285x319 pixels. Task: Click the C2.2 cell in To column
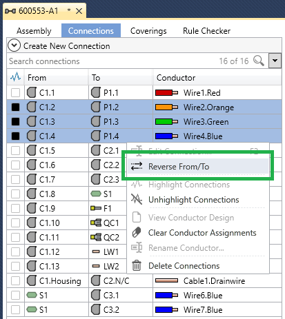tap(108, 165)
